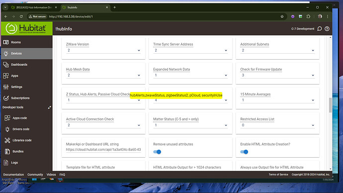
Task: Open the 15 Minute Averages dropdown
Action: pyautogui.click(x=277, y=100)
